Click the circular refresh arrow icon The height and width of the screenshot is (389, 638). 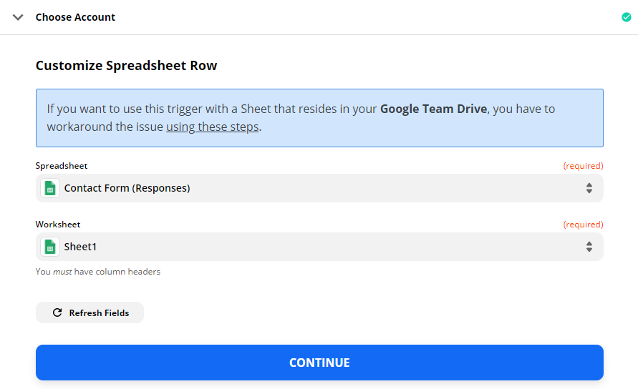coord(57,312)
